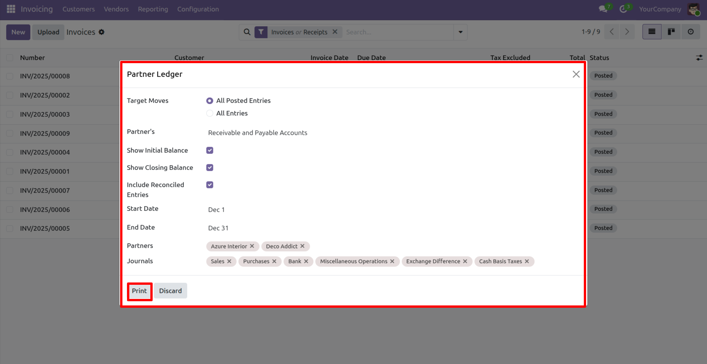The height and width of the screenshot is (364, 707).
Task: Open the Start Date picker
Action: (392, 210)
